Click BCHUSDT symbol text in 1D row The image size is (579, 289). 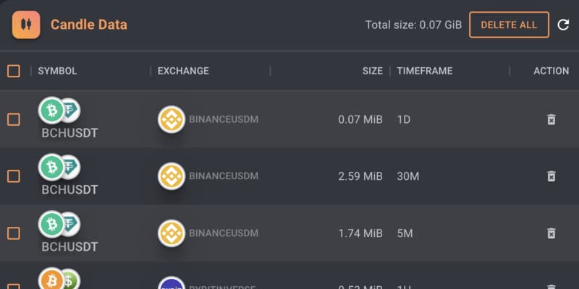point(69,133)
